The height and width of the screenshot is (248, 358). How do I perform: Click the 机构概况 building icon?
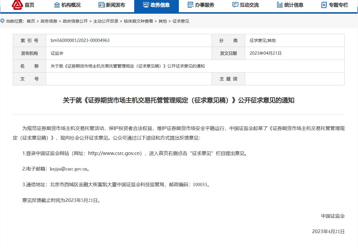[x=57, y=5]
